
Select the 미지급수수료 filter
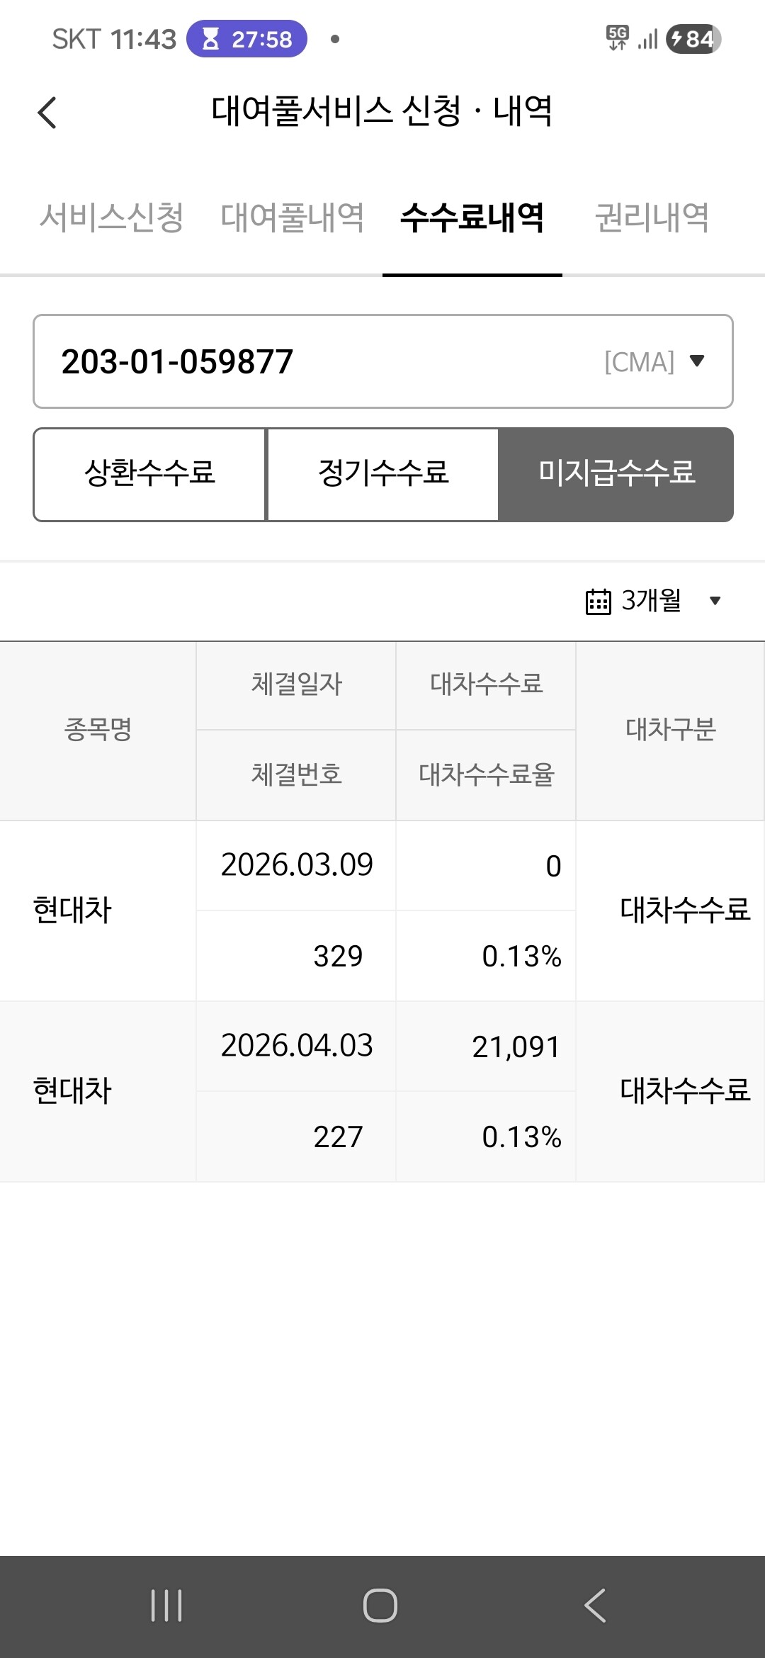click(616, 475)
